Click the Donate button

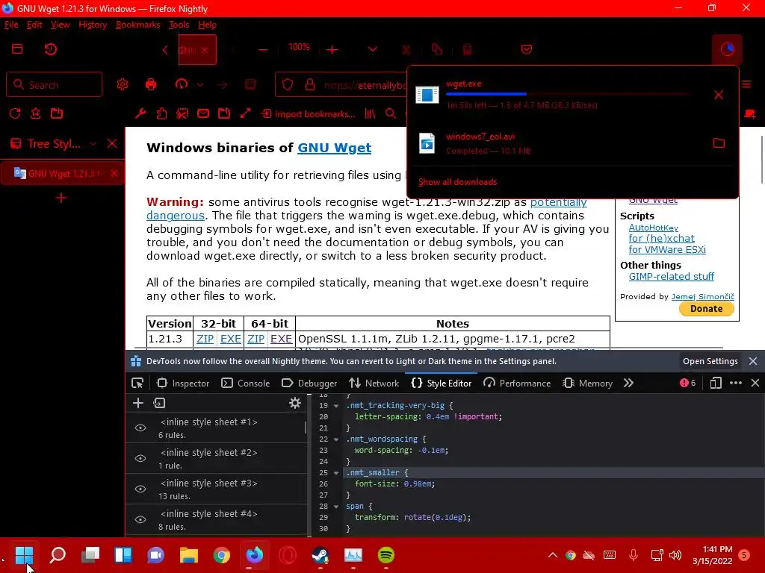706,308
